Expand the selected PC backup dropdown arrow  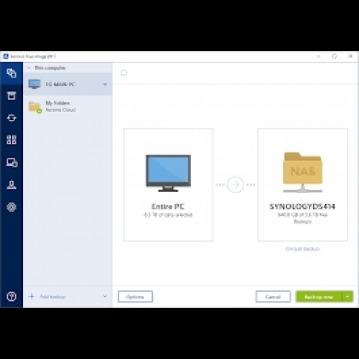click(x=105, y=84)
